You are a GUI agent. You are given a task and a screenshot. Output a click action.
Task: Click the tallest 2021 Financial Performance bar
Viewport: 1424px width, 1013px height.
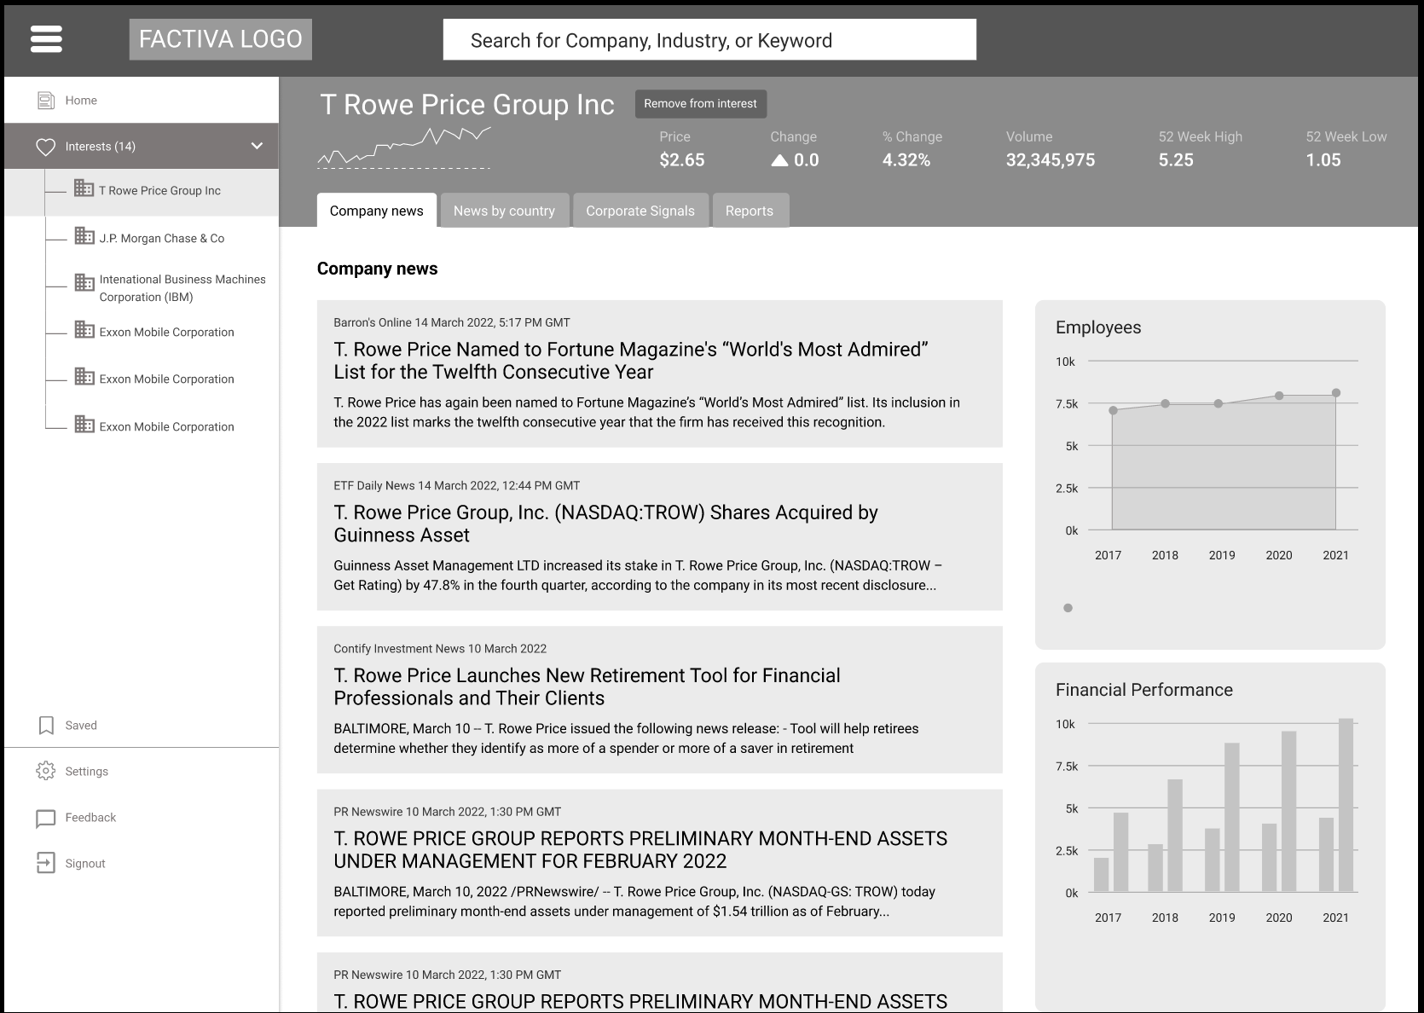click(1346, 805)
